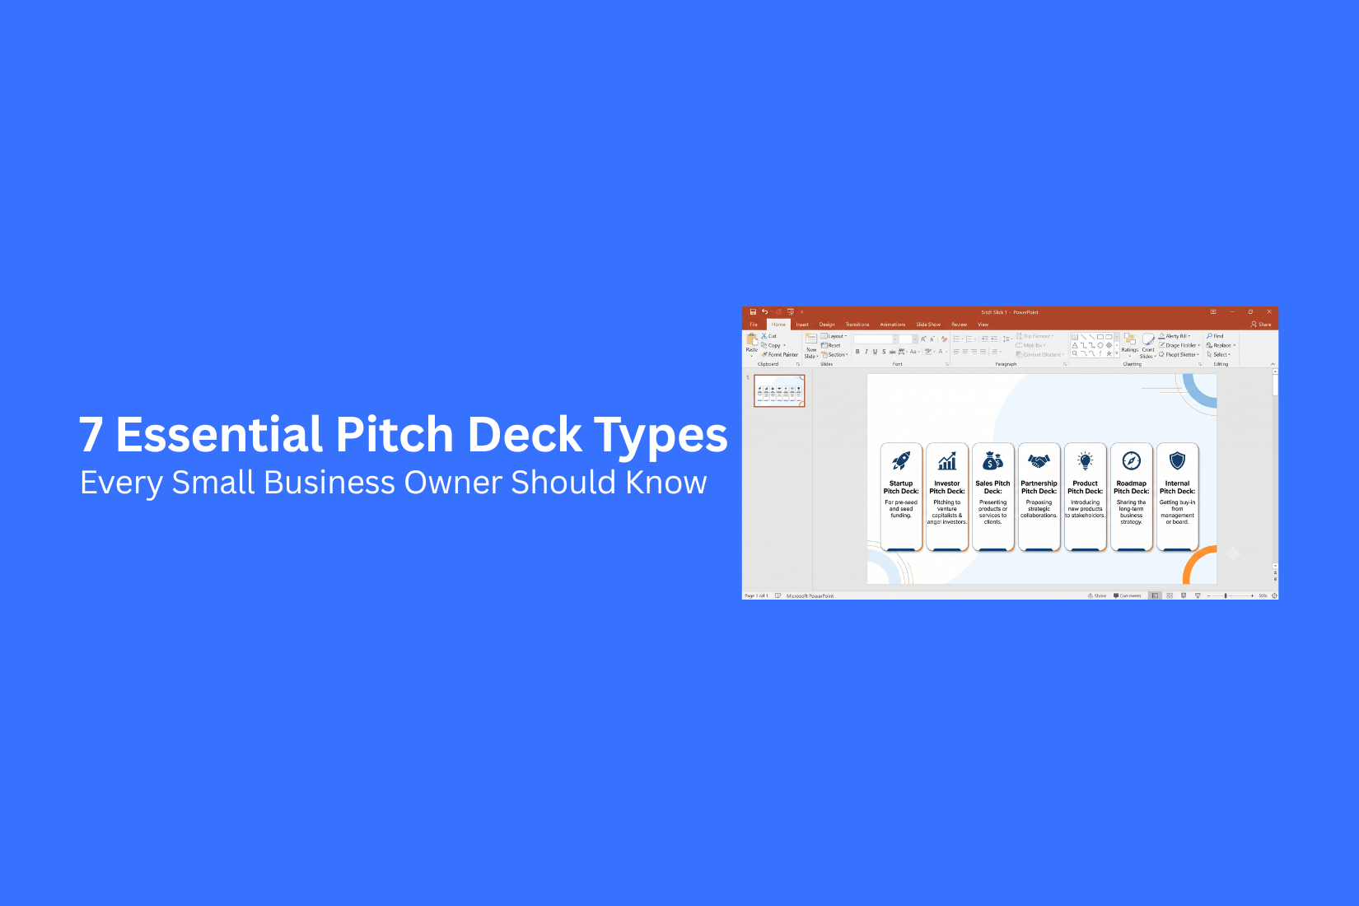Click the Share button
The width and height of the screenshot is (1359, 906).
click(x=1261, y=325)
